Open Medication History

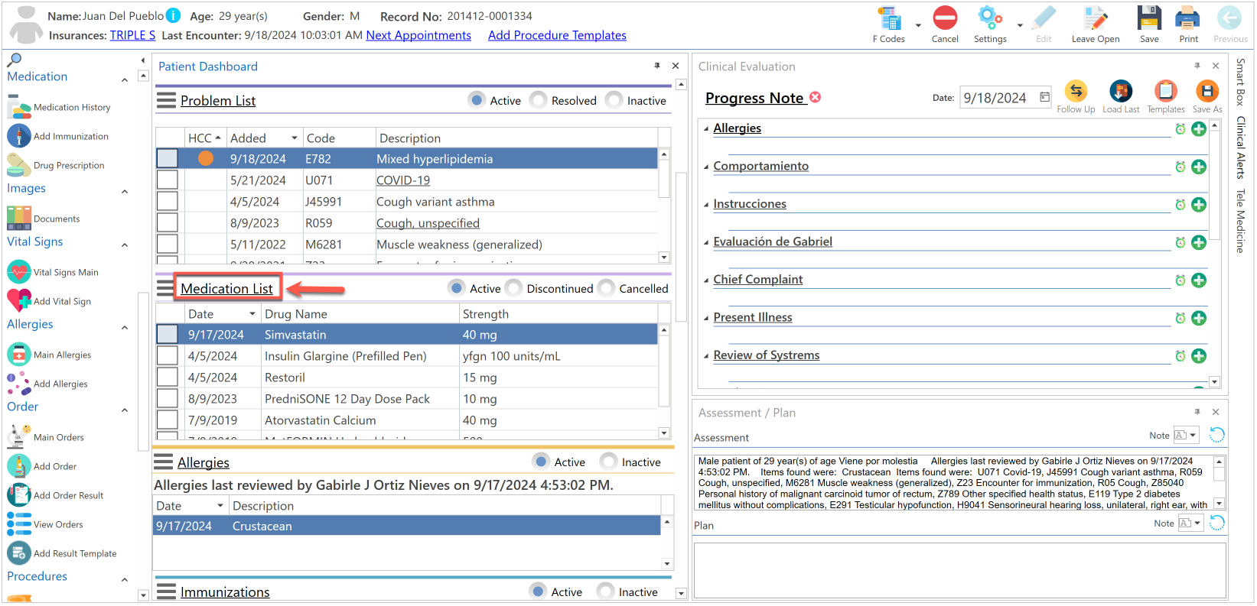59,108
